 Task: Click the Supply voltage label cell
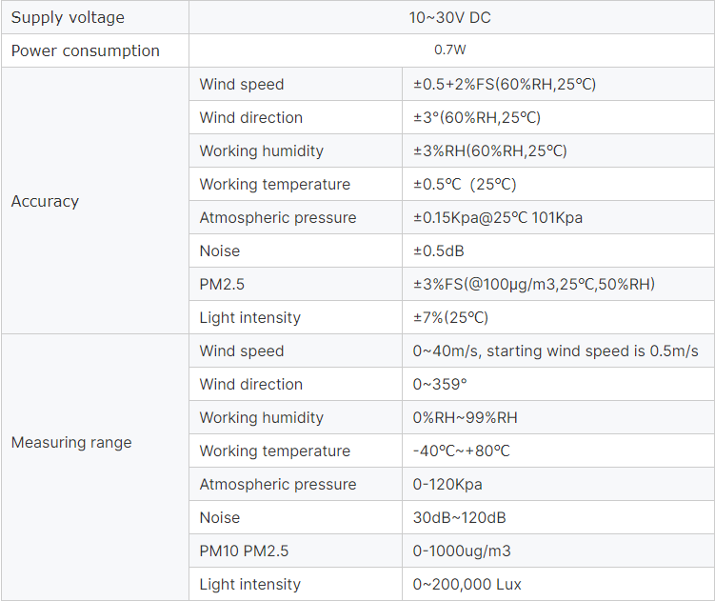[95, 17]
